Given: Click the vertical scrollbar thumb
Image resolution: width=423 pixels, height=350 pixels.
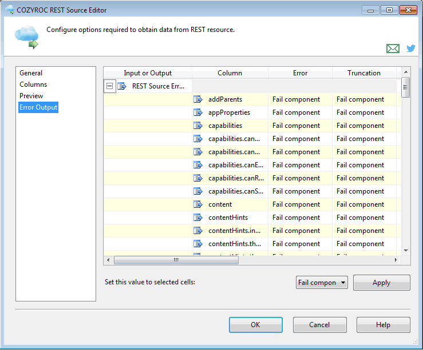Looking at the screenshot, I should pyautogui.click(x=405, y=87).
